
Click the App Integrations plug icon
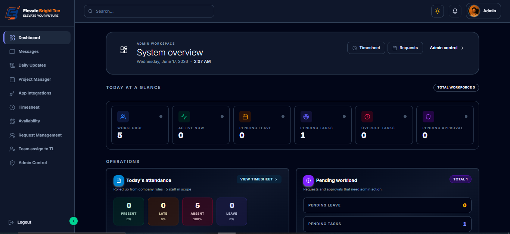(x=12, y=93)
